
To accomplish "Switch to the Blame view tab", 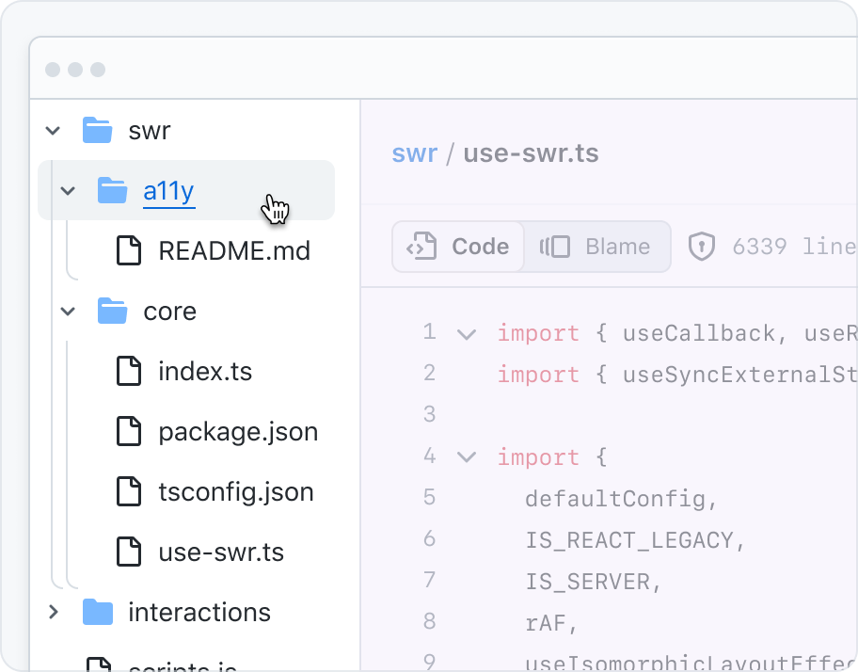I will pyautogui.click(x=596, y=247).
